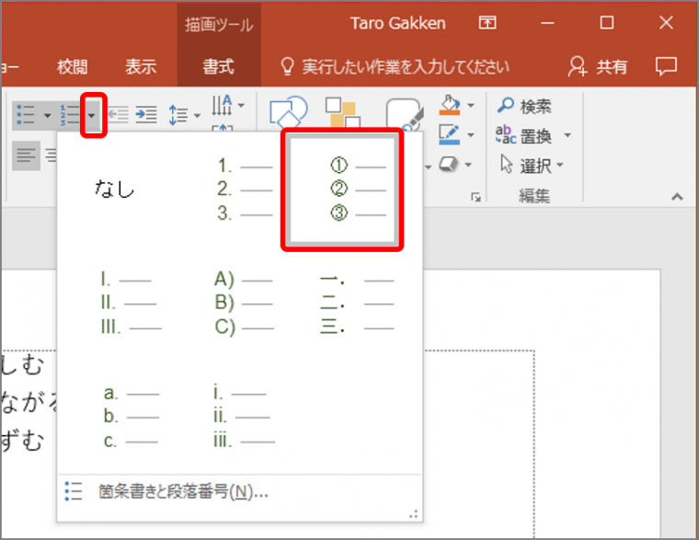Switch to the 校閲 tab

73,67
